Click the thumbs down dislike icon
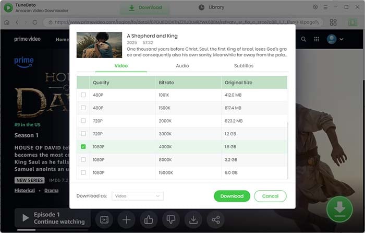 pyautogui.click(x=171, y=219)
